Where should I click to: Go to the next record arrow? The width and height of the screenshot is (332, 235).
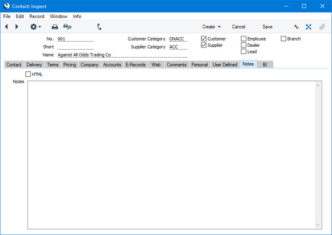17,27
